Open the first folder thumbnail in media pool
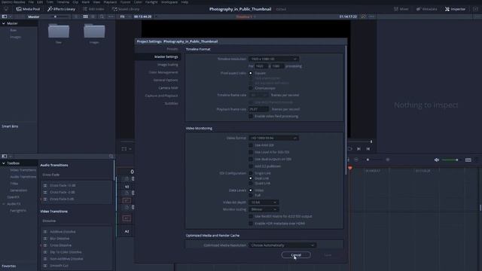The image size is (482, 271). tap(59, 31)
